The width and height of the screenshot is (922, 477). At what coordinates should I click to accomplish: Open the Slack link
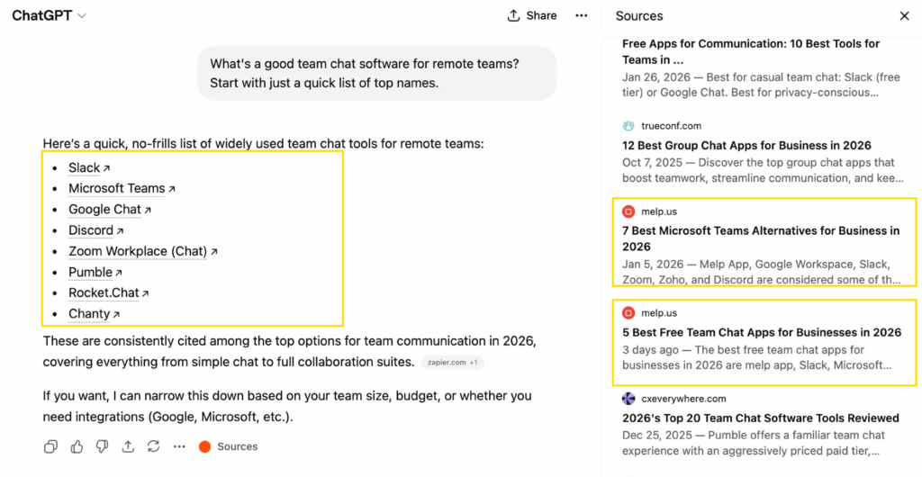pyautogui.click(x=89, y=168)
